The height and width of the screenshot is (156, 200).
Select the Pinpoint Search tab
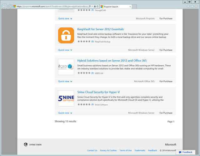tap(116, 7)
